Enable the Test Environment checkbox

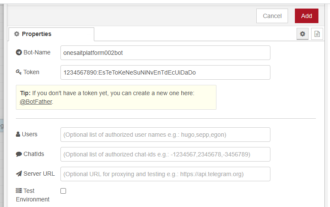point(63,191)
